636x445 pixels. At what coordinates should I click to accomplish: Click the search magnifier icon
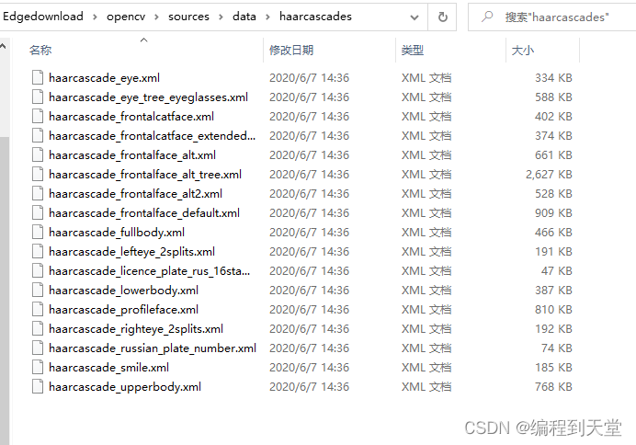pos(487,17)
